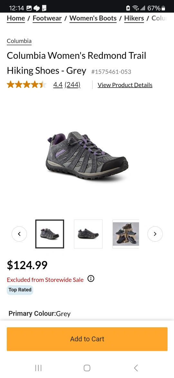
Task: Select the multi-shoe lifestyle thumbnail
Action: pyautogui.click(x=126, y=234)
